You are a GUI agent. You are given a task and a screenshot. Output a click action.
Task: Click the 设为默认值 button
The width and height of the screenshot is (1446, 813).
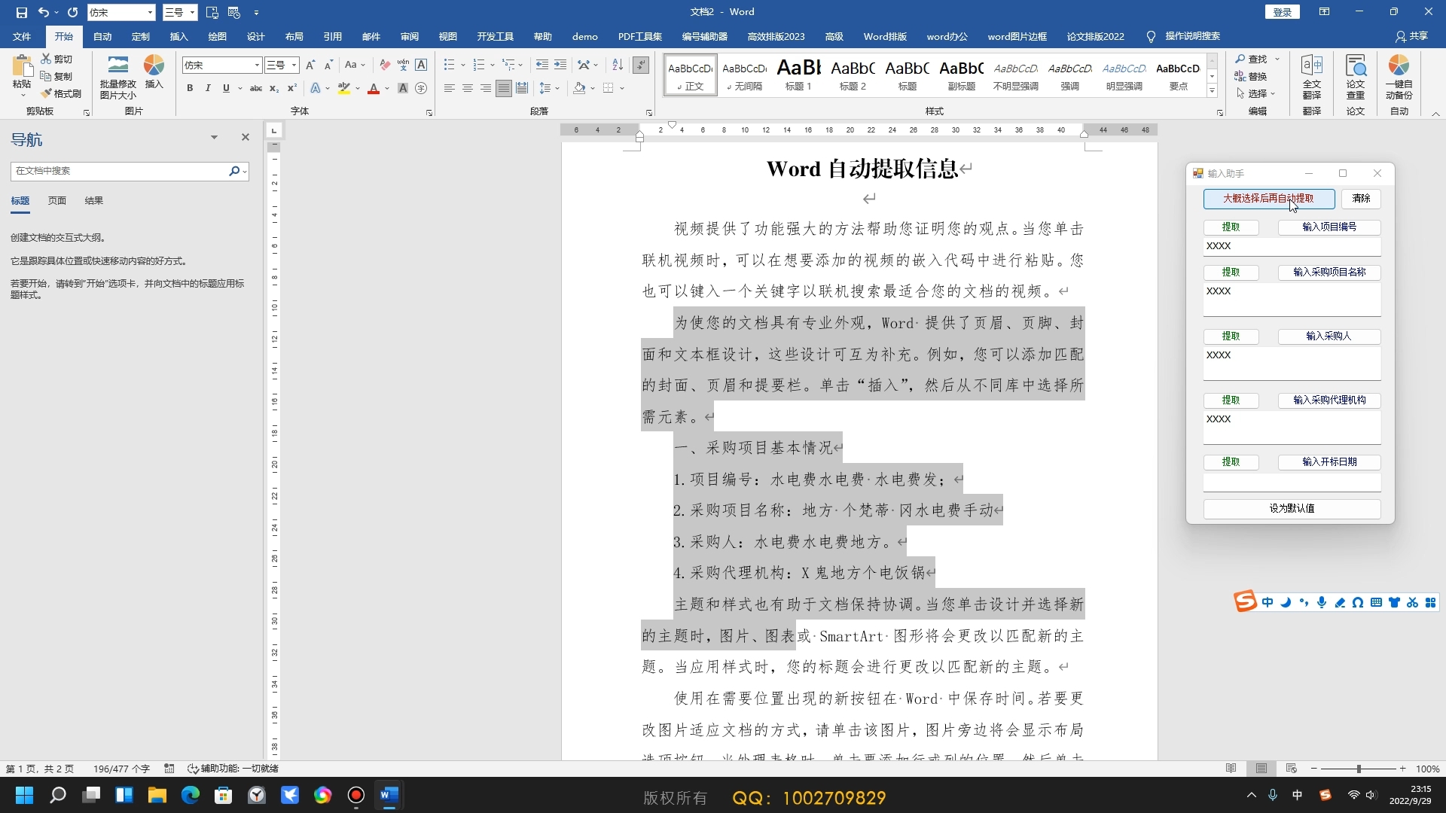1292,508
